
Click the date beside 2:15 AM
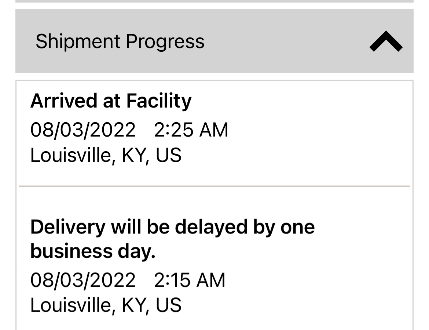click(83, 280)
